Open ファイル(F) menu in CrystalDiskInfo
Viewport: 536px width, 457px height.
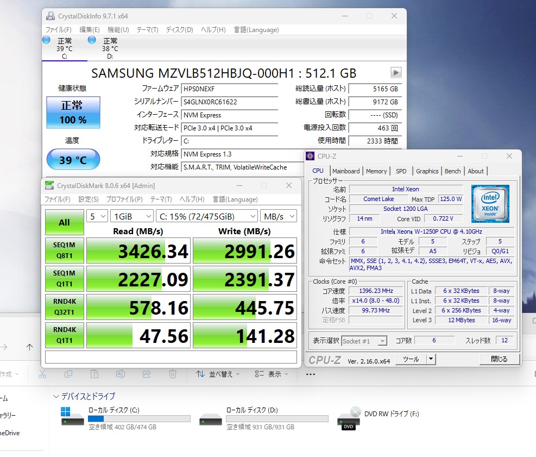pyautogui.click(x=59, y=30)
